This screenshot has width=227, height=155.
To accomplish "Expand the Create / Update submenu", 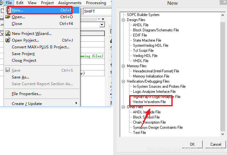I will 42,103.
